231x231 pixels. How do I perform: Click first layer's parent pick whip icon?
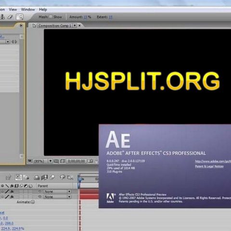point(40,192)
